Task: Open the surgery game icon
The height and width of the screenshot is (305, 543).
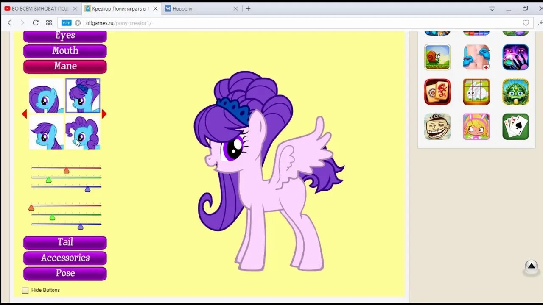Action: tap(476, 57)
